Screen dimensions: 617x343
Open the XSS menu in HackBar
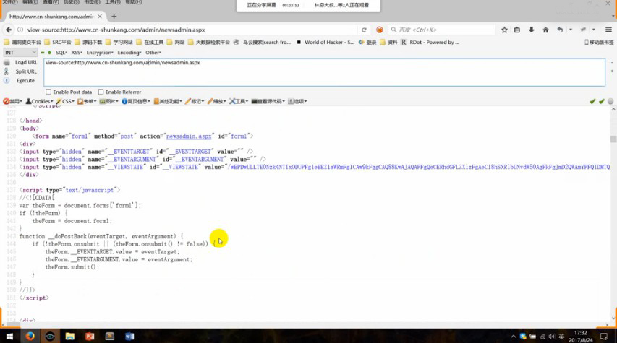pos(77,53)
